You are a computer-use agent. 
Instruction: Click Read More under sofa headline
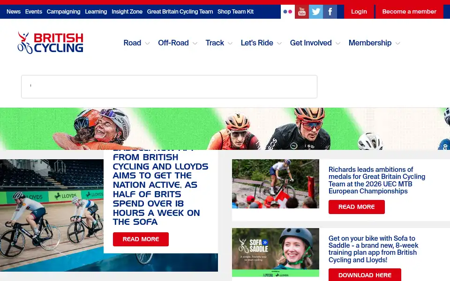141,239
